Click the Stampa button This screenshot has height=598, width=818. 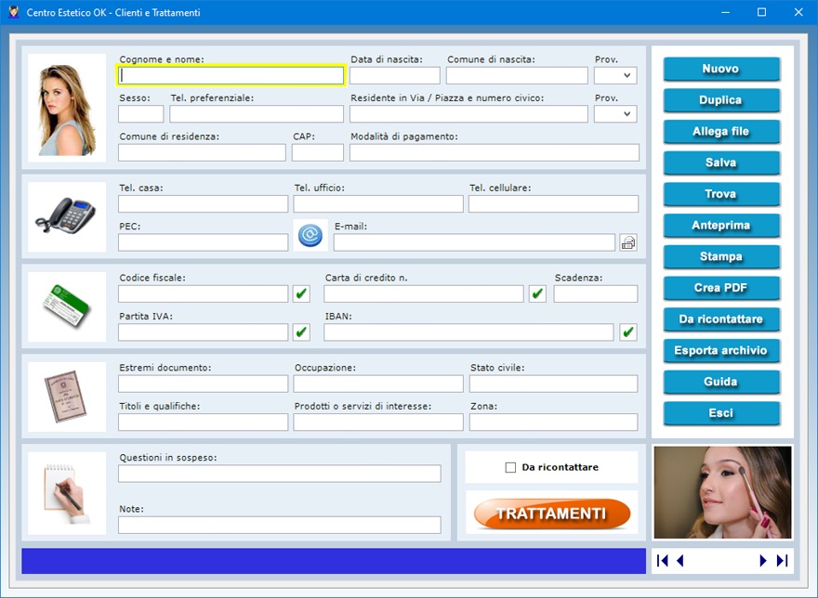point(721,256)
